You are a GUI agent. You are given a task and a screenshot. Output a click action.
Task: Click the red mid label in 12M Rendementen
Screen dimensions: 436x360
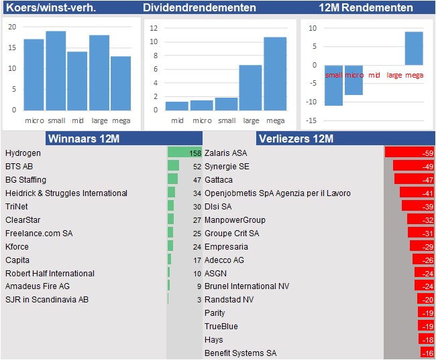coord(374,75)
